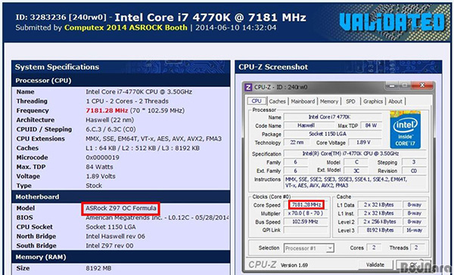Click the OK button in CPU-Z

pyautogui.click(x=413, y=264)
